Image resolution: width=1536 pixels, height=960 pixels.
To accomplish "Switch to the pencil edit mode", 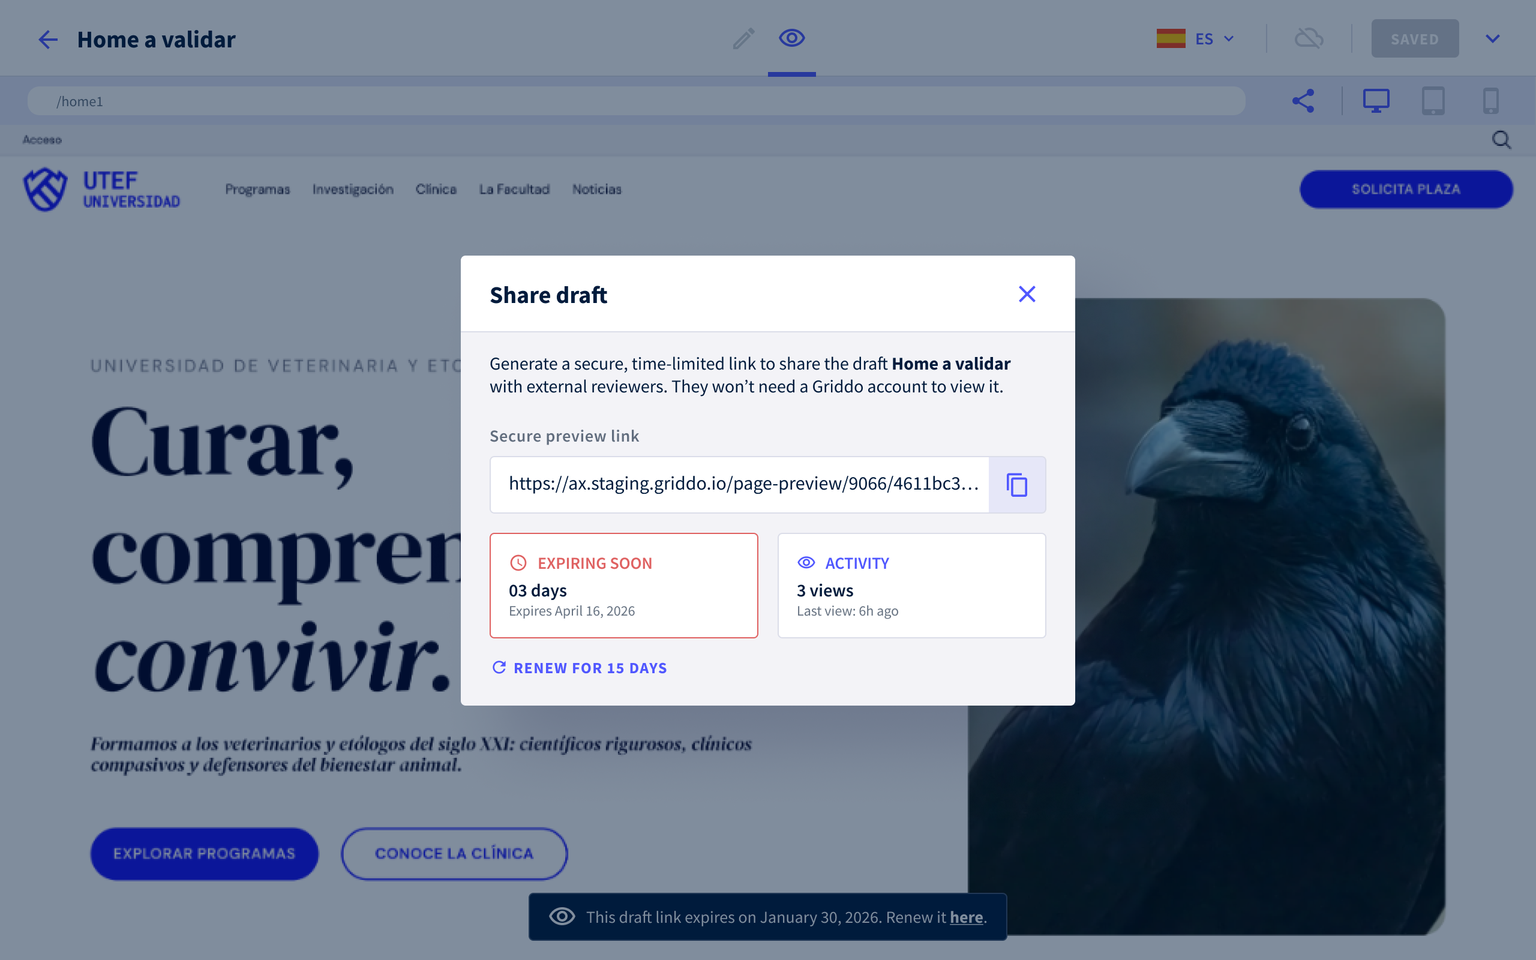I will (743, 39).
